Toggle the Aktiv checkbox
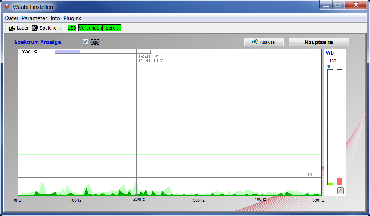The image size is (370, 216). pyautogui.click(x=85, y=42)
